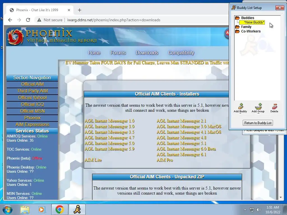The width and height of the screenshot is (287, 215).
Task: Open Windows Media Player from the taskbar
Action: point(42,209)
